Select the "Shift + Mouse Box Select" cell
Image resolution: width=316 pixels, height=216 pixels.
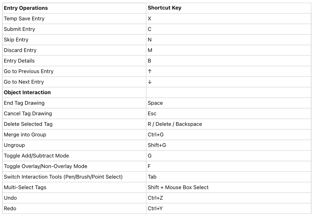click(x=178, y=187)
